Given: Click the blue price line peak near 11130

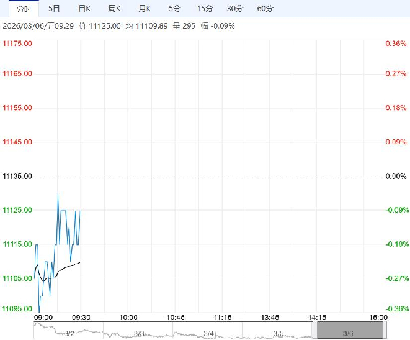Looking at the screenshot, I should pyautogui.click(x=58, y=194).
